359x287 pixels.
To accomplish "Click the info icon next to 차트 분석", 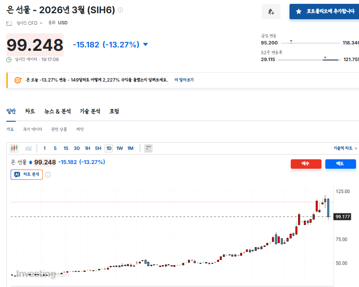I will point(48,174).
